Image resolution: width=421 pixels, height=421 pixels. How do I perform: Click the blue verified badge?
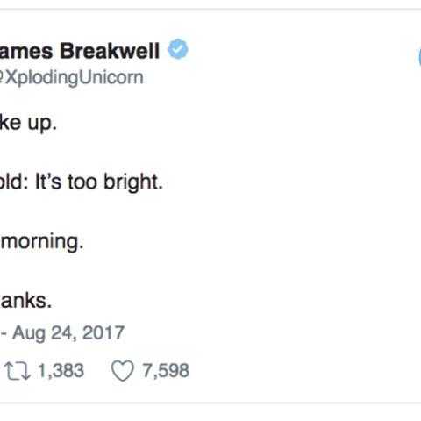pos(178,49)
